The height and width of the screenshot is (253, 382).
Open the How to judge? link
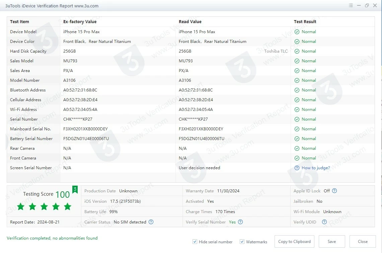tap(316, 168)
